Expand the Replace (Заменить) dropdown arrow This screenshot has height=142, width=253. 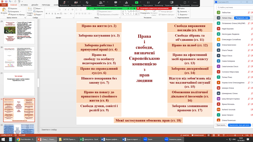(x=189, y=12)
